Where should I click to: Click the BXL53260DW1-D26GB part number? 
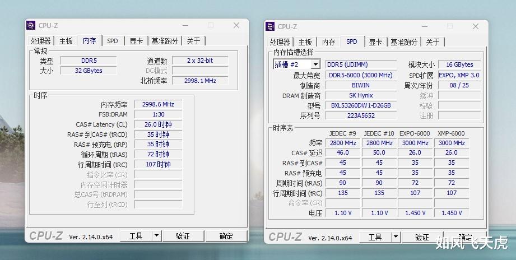pos(361,106)
